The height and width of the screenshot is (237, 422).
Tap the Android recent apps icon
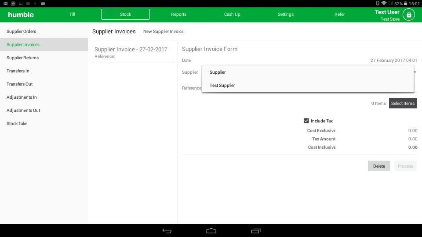pos(256,231)
